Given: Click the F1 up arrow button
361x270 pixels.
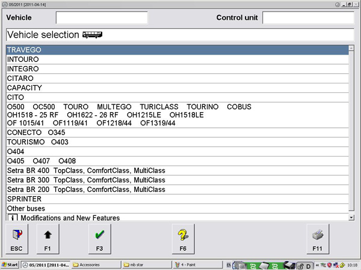Looking at the screenshot, I should (48, 239).
